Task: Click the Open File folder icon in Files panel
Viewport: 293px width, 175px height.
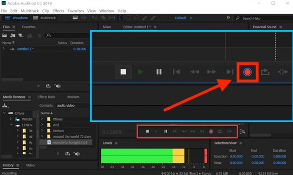Action: (5, 35)
